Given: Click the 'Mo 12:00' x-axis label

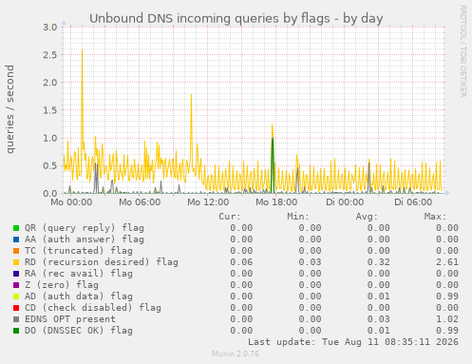Looking at the screenshot, I should coord(208,202).
